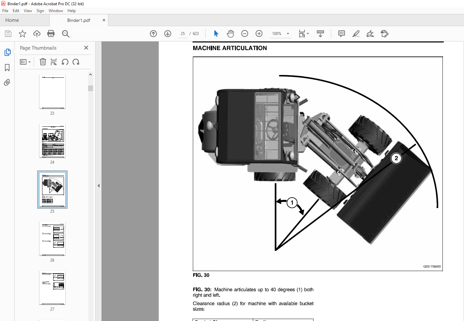Click the total page count 623
The image size is (464, 321).
pos(196,34)
